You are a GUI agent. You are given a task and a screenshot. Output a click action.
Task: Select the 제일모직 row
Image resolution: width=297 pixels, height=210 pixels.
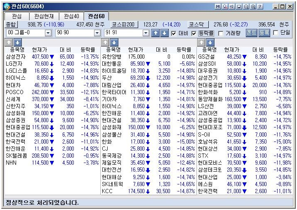(x=148, y=163)
